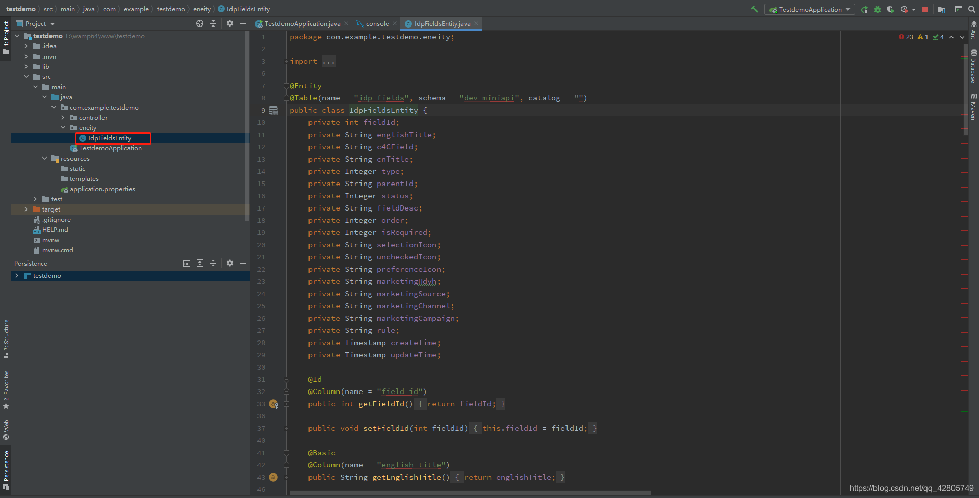Stop the running application with red square
Screen dimensions: 979x498
point(925,9)
